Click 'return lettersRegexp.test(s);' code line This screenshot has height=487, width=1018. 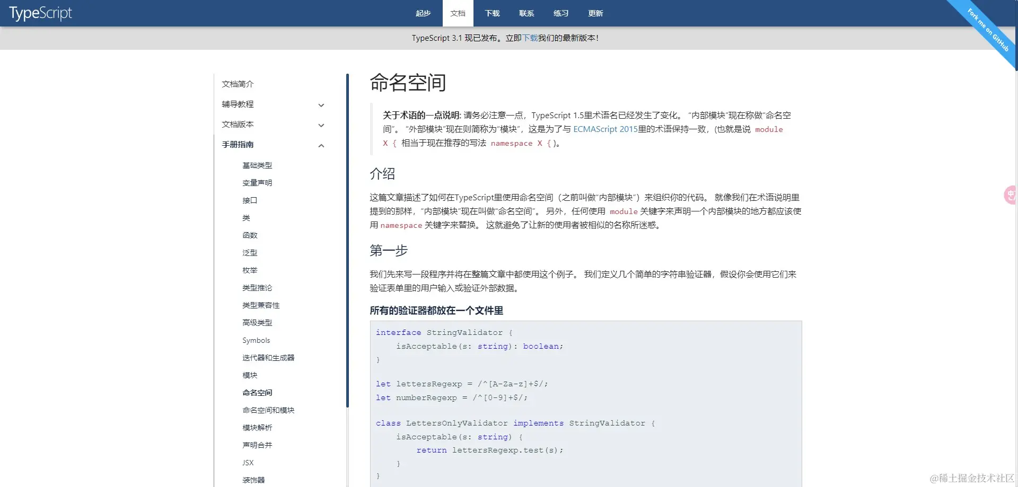pyautogui.click(x=490, y=450)
